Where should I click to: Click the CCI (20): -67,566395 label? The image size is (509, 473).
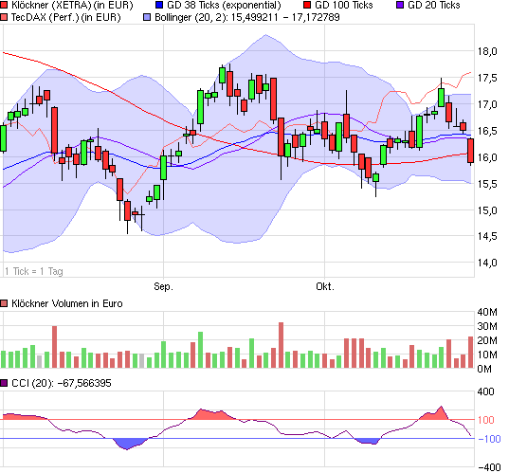coord(62,383)
